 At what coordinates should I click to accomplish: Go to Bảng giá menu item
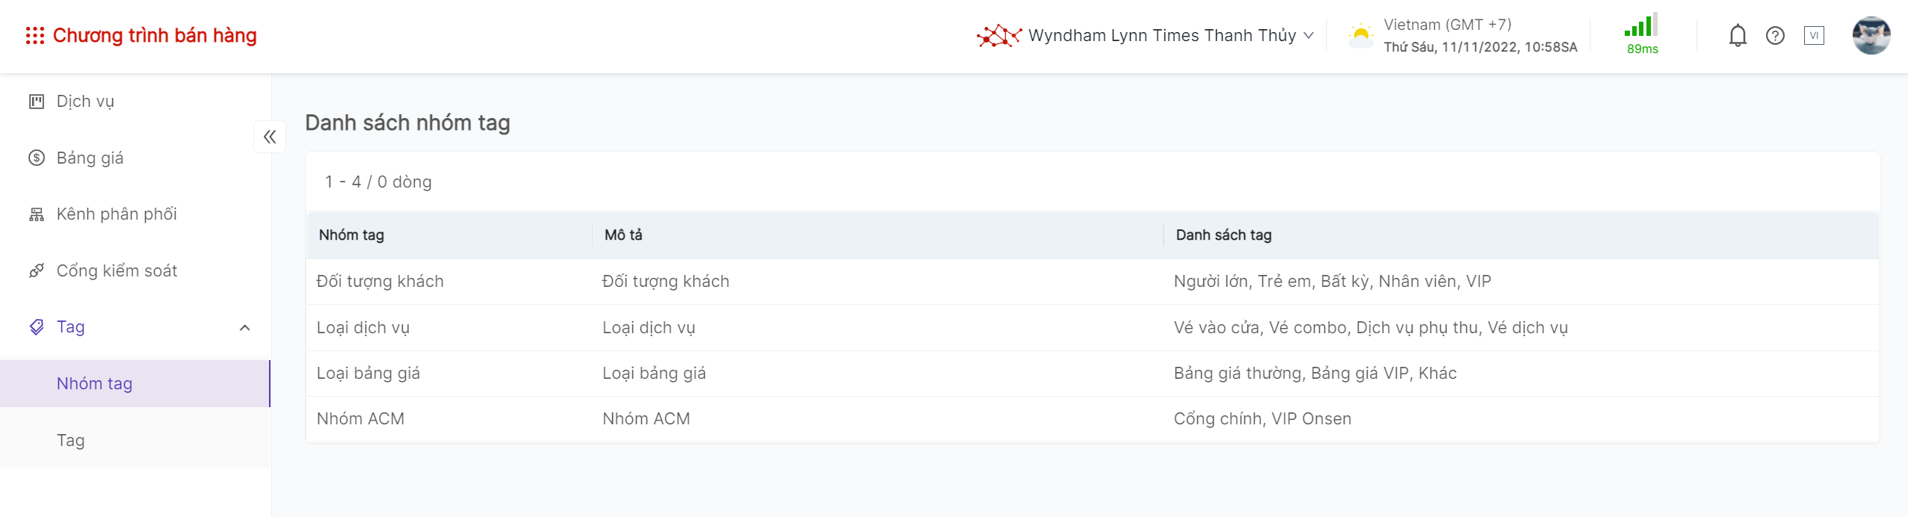point(90,158)
